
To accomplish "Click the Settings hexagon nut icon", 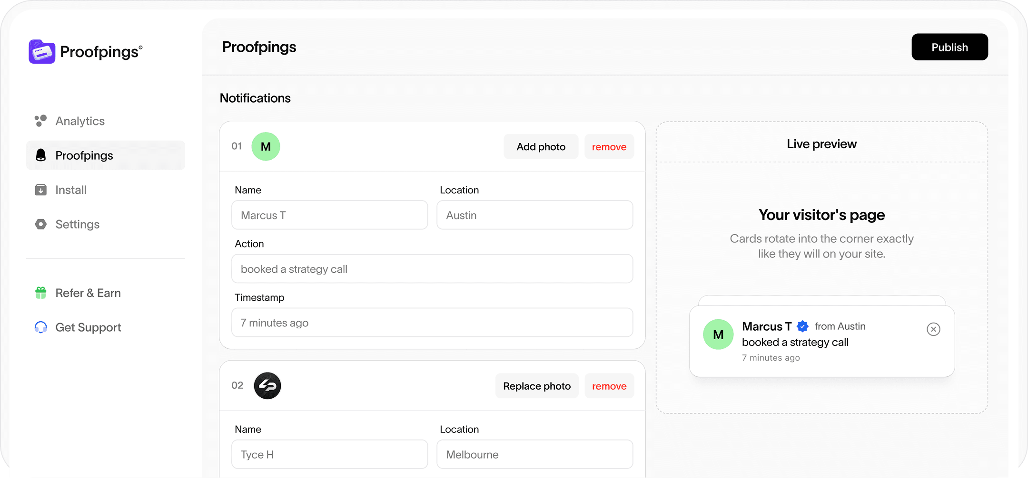I will (x=41, y=224).
